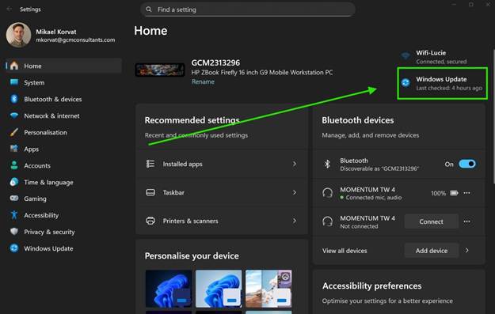The image size is (495, 314).
Task: Click the 100% battery level of MOMENTUM TW 4
Action: [x=438, y=193]
